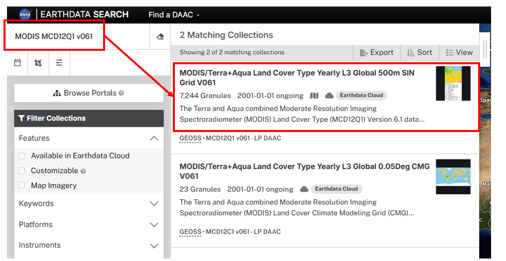The width and height of the screenshot is (506, 261).
Task: Click '2 Matching Collections' heading
Action: point(226,35)
